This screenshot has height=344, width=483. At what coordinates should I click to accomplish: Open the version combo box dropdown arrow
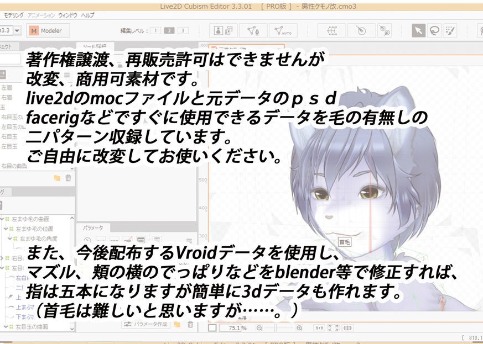tap(17, 30)
